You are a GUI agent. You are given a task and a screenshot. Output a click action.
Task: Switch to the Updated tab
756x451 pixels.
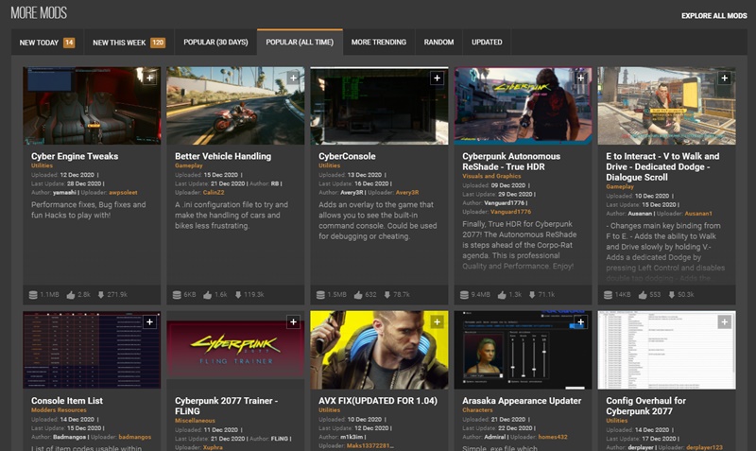tap(487, 43)
